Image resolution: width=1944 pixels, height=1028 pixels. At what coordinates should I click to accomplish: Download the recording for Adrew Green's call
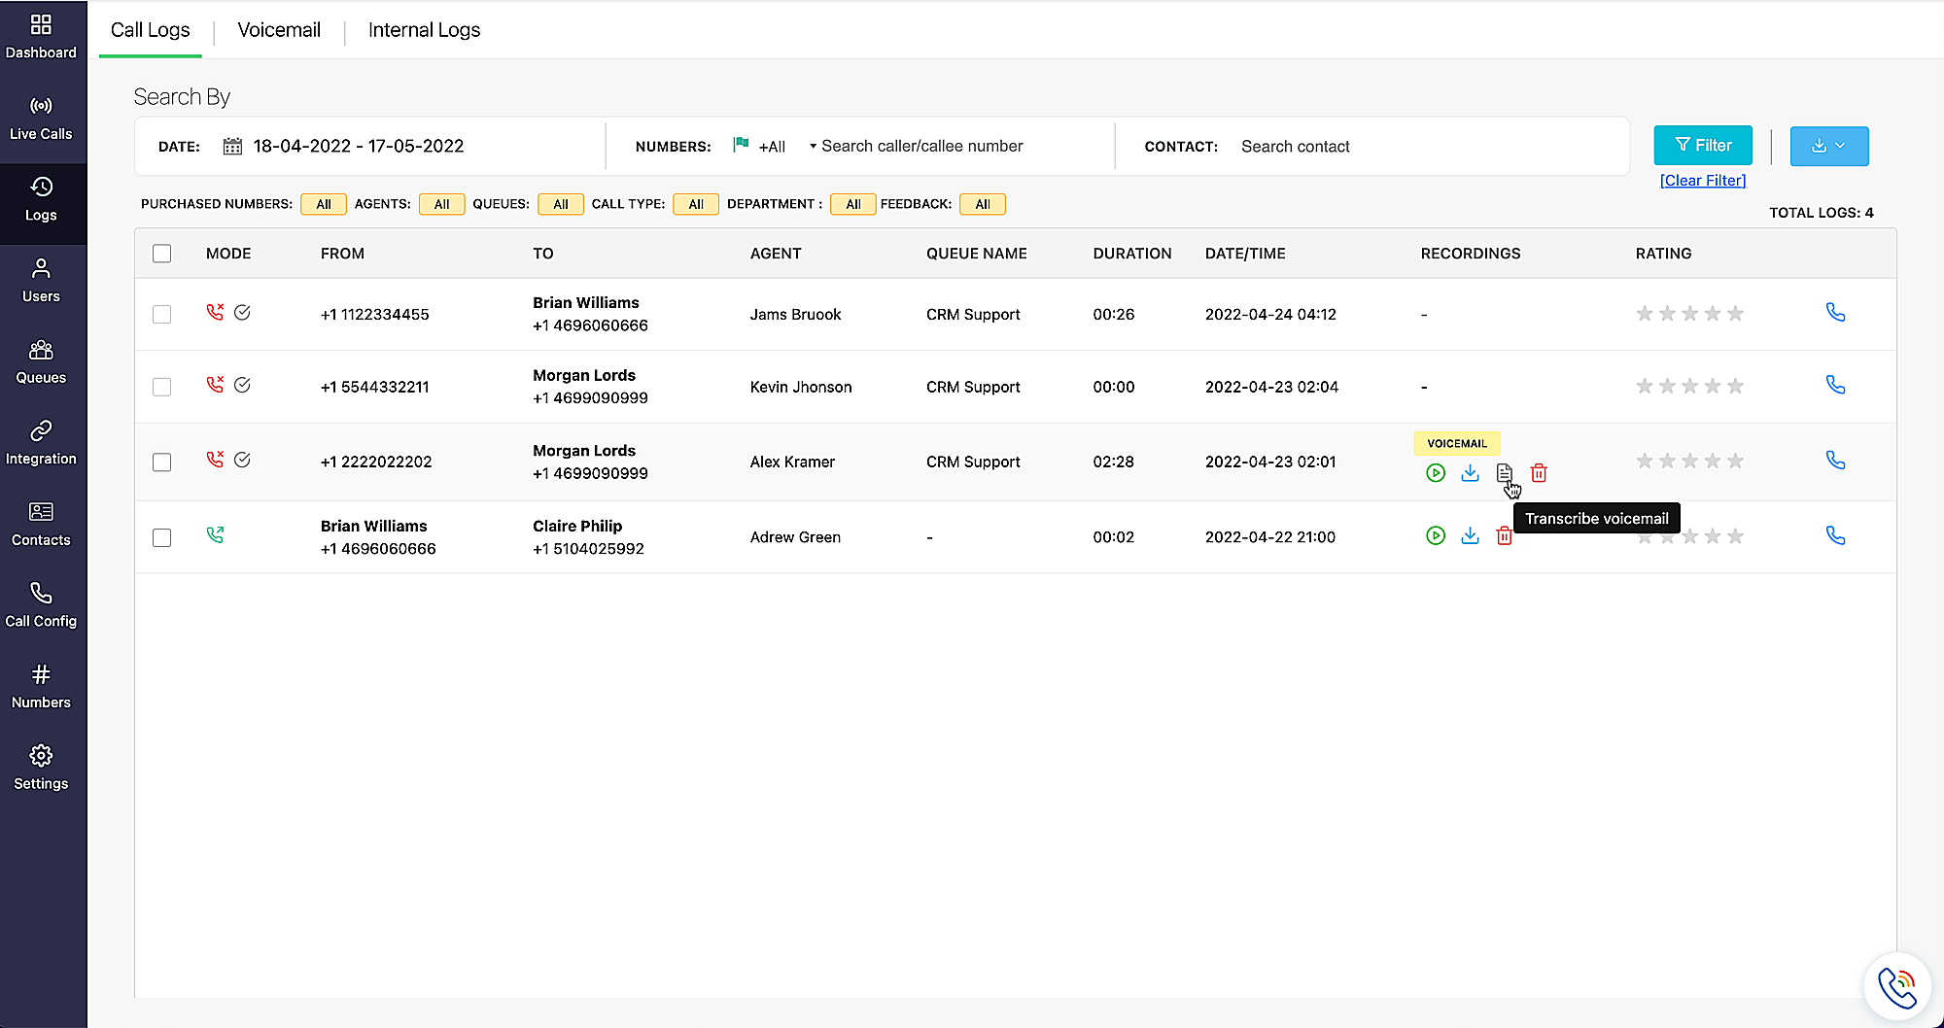[x=1470, y=535]
